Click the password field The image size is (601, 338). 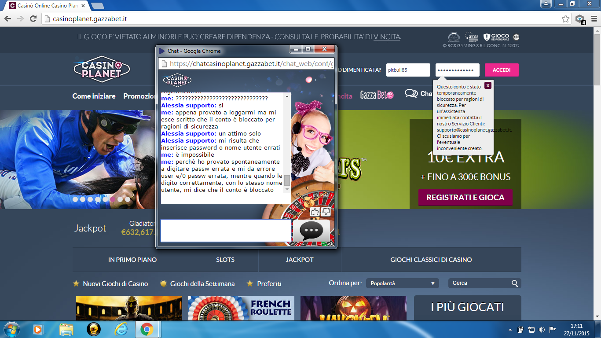pyautogui.click(x=458, y=70)
